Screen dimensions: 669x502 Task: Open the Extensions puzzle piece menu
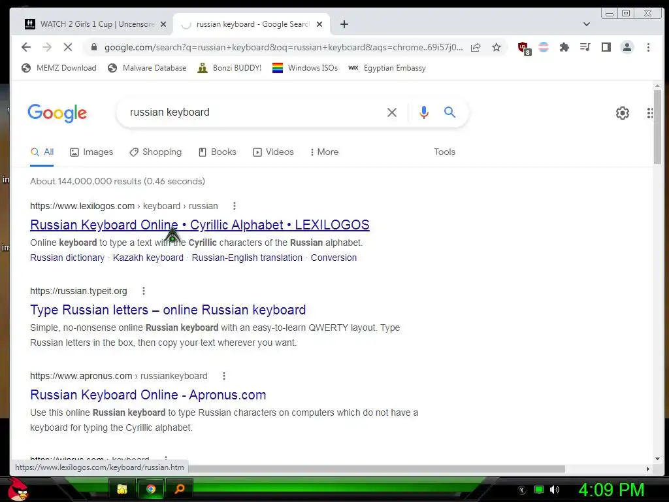pos(564,47)
